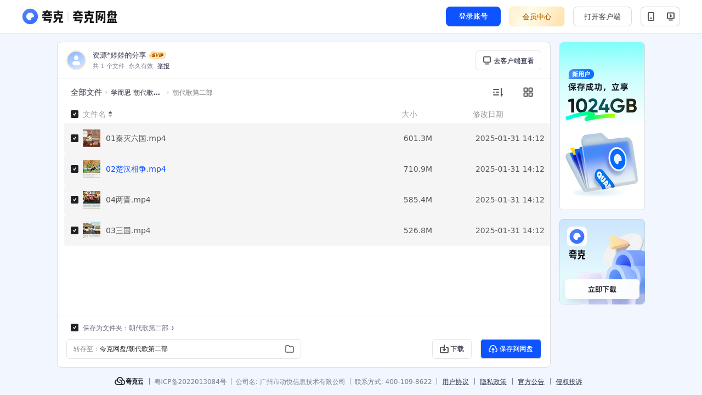Click the Quark app icon in the download ad
This screenshot has height=395, width=702.
pyautogui.click(x=577, y=236)
